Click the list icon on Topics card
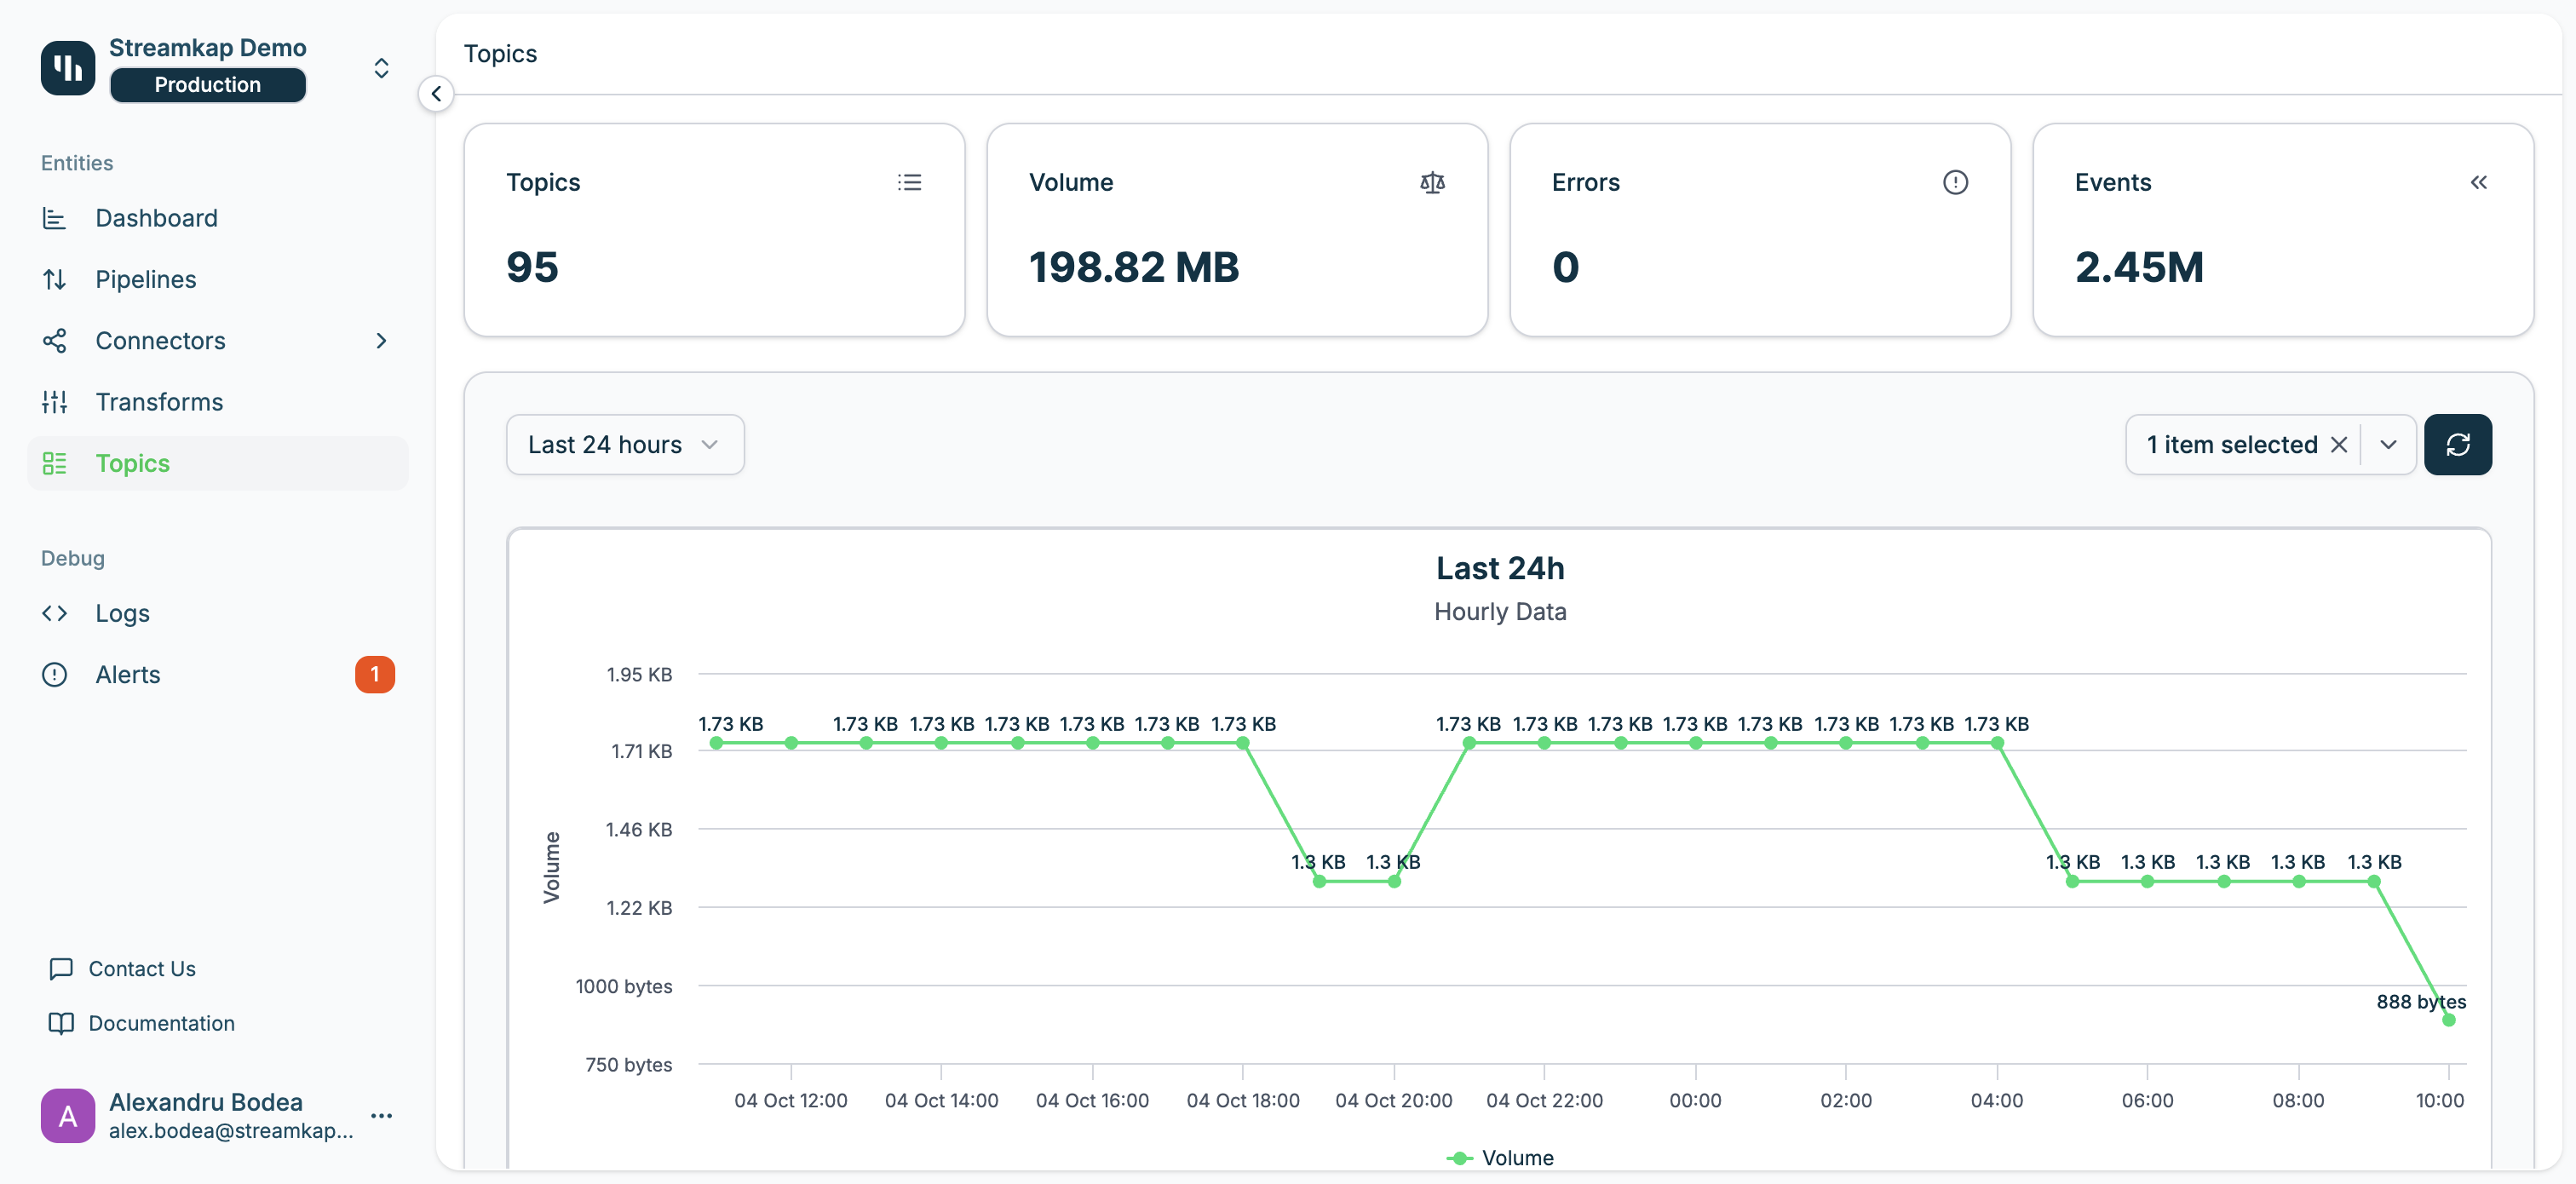 click(x=908, y=182)
